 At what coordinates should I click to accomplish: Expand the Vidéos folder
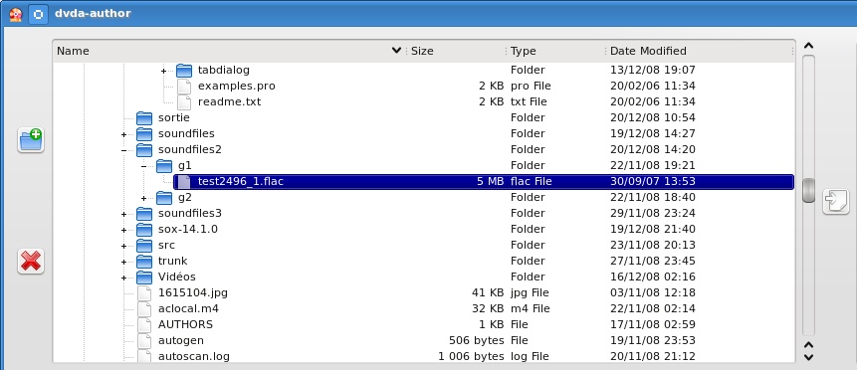coord(124,277)
